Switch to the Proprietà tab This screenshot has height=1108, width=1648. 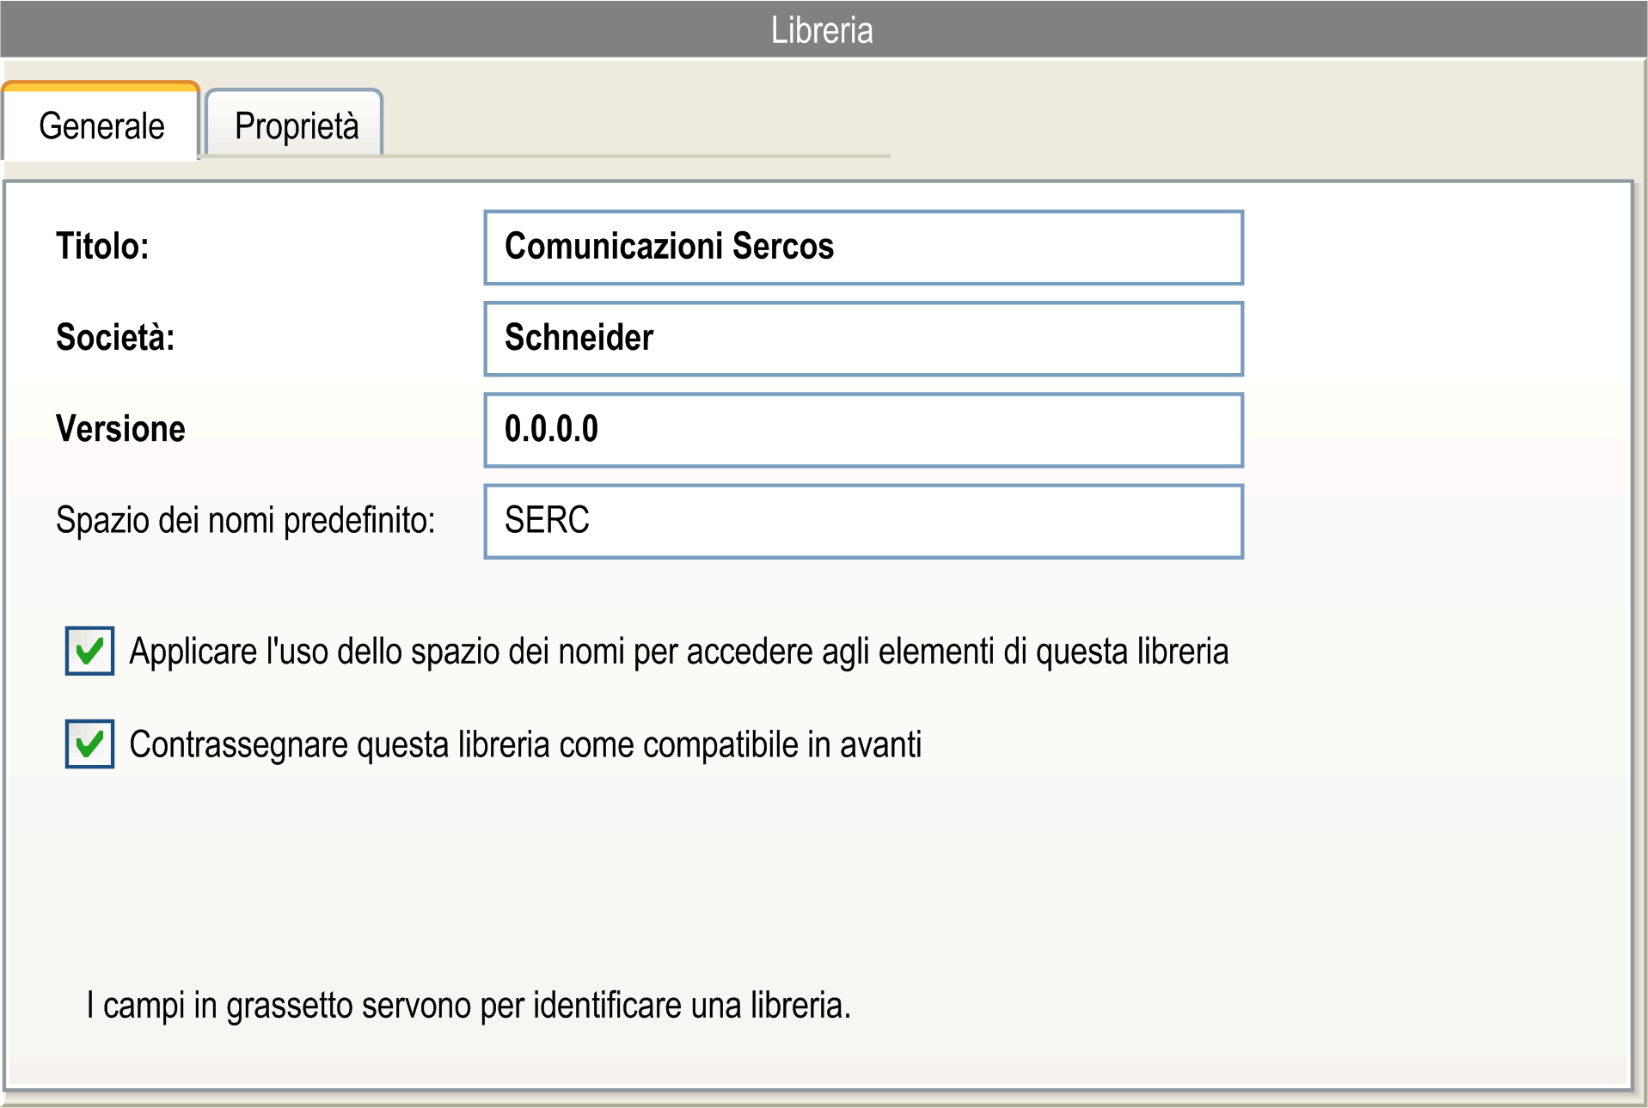coord(296,126)
